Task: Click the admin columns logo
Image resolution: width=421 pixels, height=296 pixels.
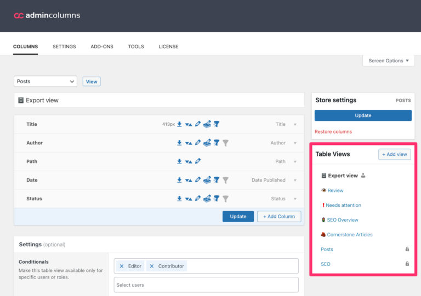Action: (47, 15)
